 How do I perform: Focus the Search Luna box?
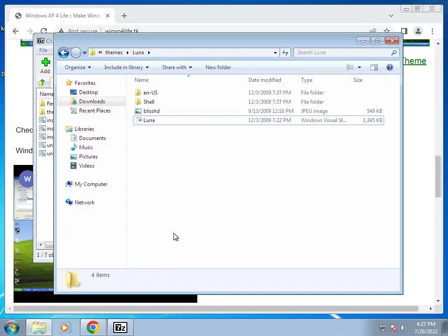(x=342, y=52)
